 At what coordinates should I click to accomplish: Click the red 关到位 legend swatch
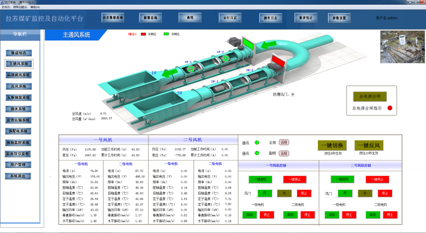click(143, 34)
